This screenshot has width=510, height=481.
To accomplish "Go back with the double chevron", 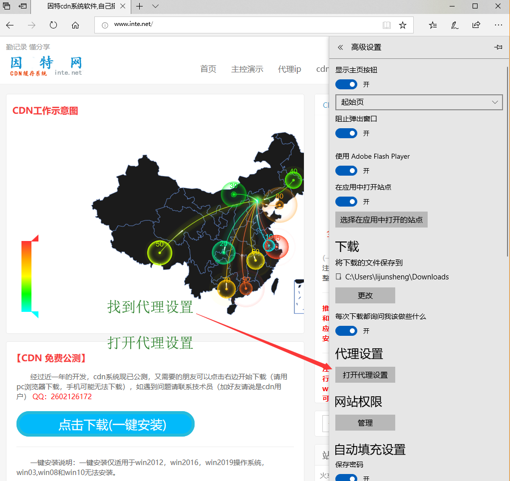I will 340,47.
